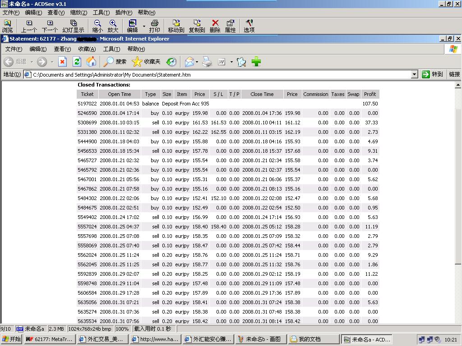Viewport: 462px width, 346px height.
Task: Go to next image with 下一个
Action: (x=50, y=26)
